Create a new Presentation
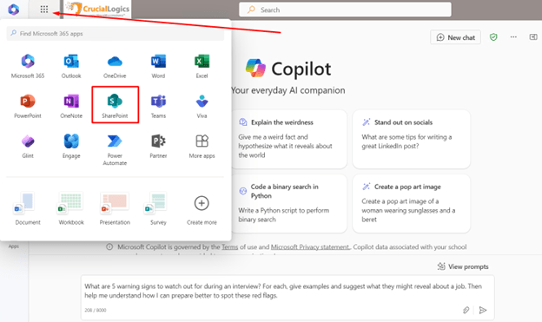Screen dimensions: 542x322 pos(115,208)
